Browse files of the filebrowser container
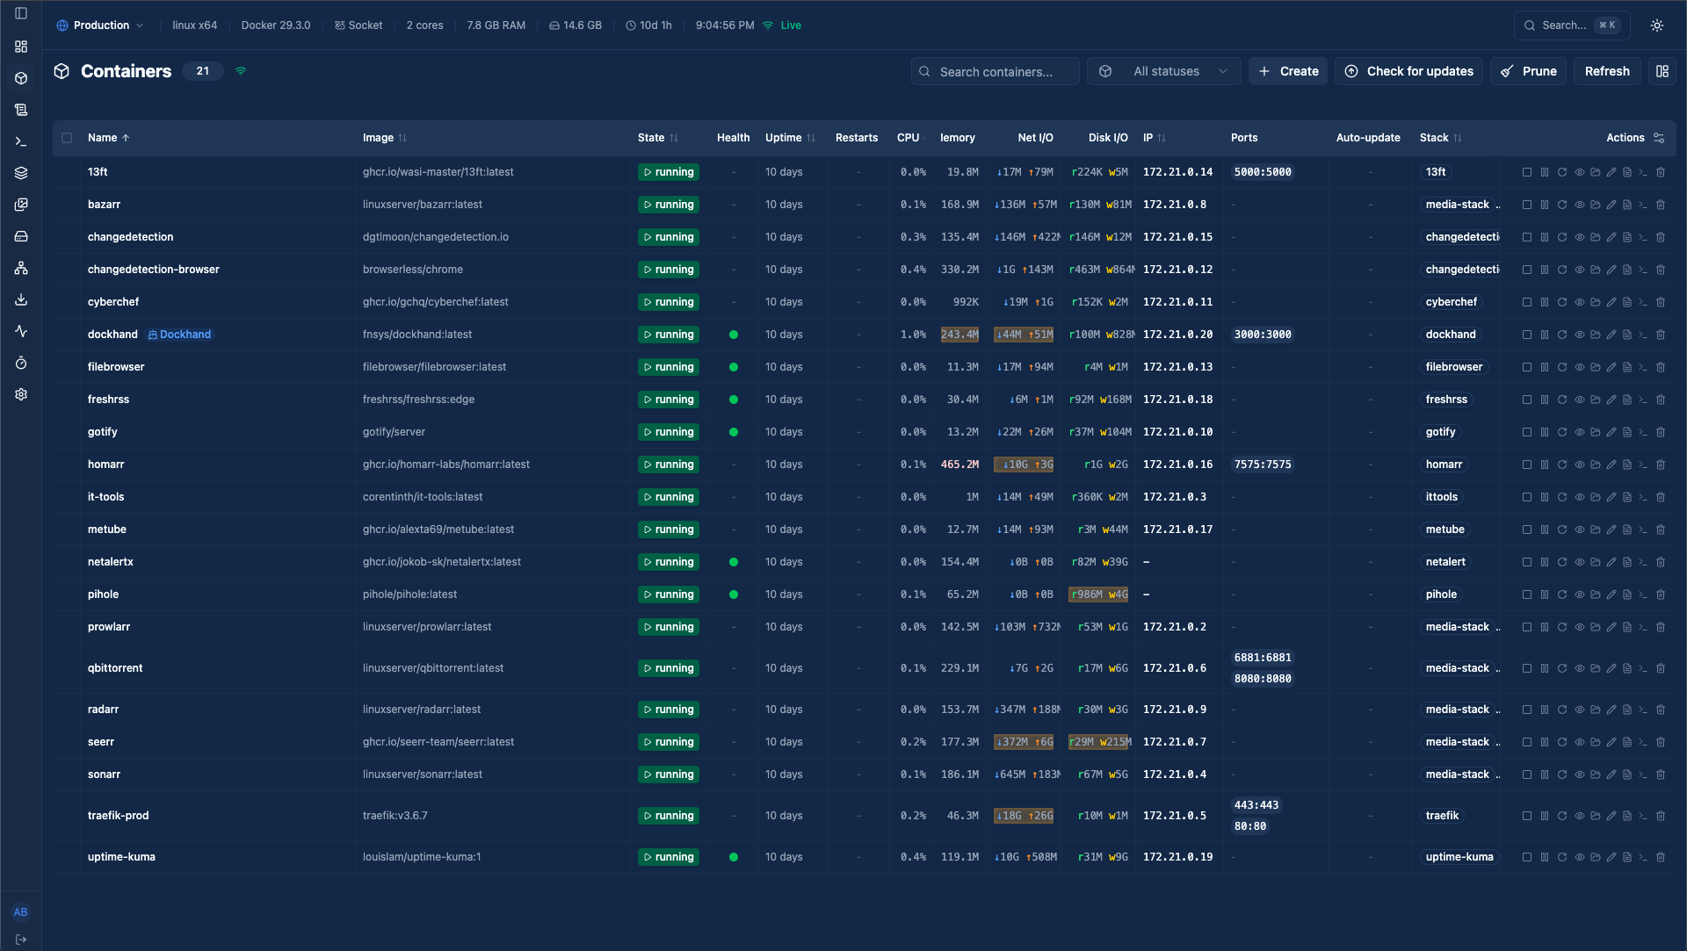Image resolution: width=1687 pixels, height=951 pixels. (1596, 367)
